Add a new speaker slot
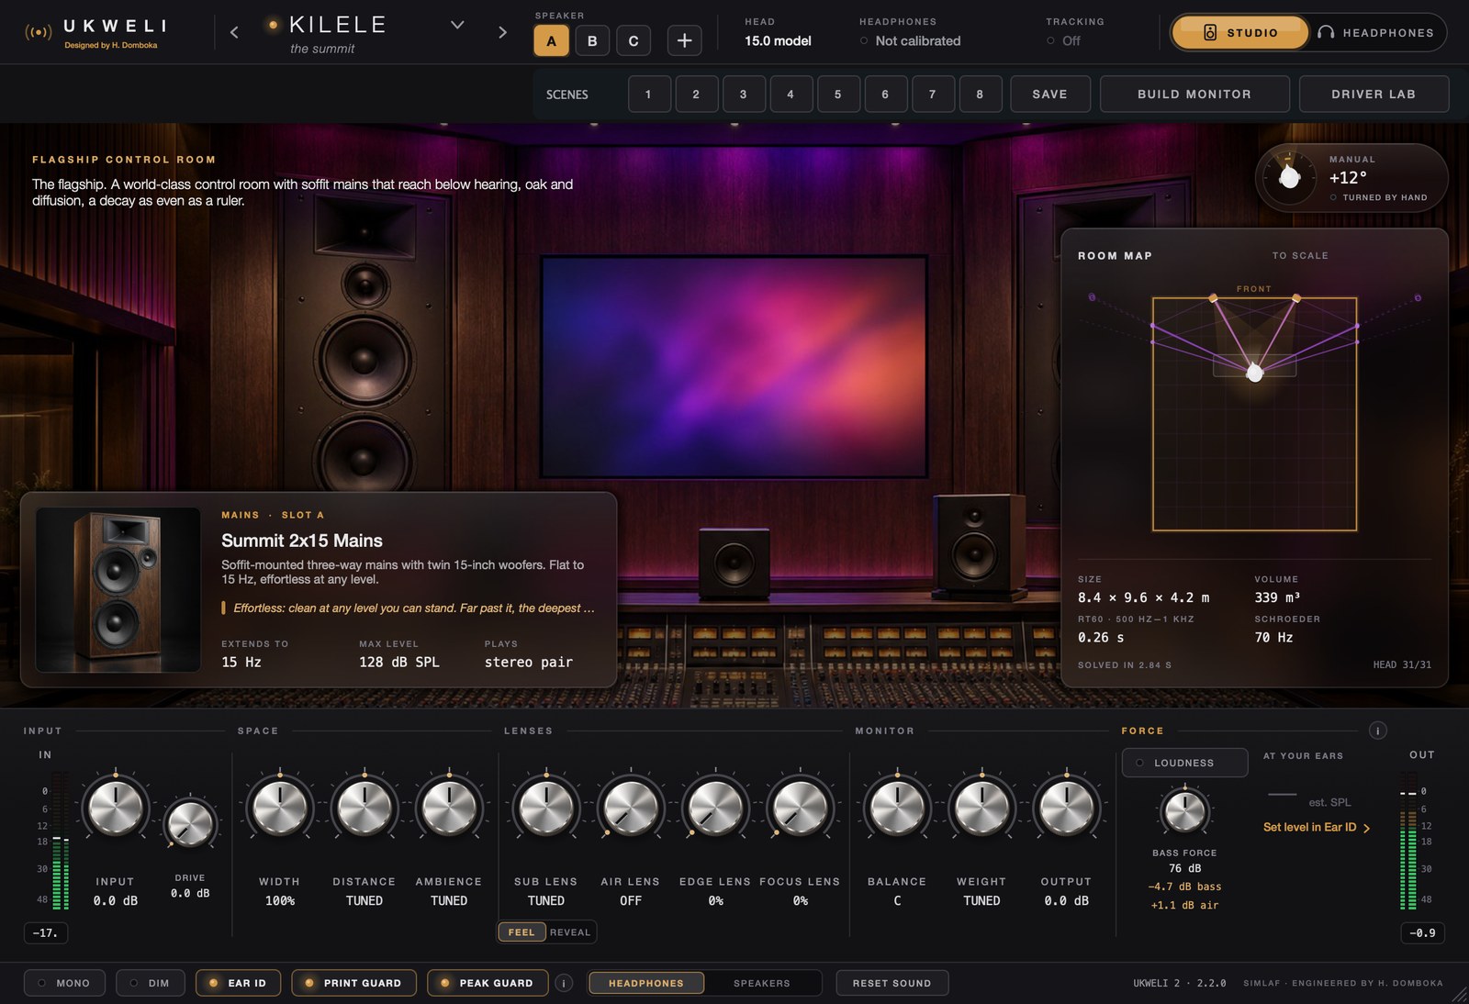 (684, 40)
